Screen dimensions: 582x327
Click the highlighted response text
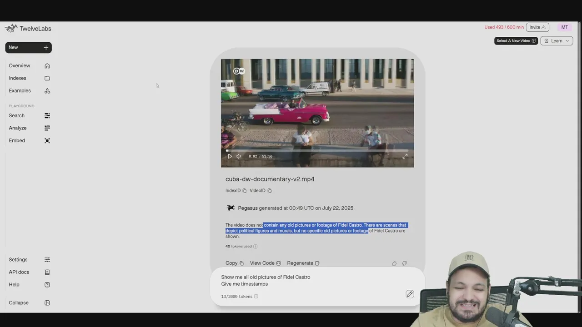[316, 228]
